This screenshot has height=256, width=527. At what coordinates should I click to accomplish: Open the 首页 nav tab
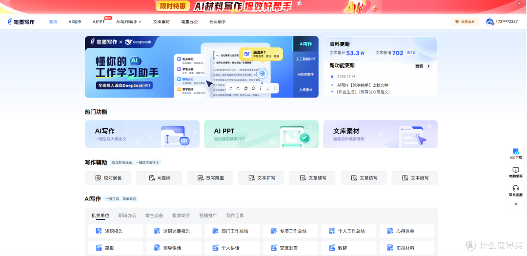(x=53, y=22)
